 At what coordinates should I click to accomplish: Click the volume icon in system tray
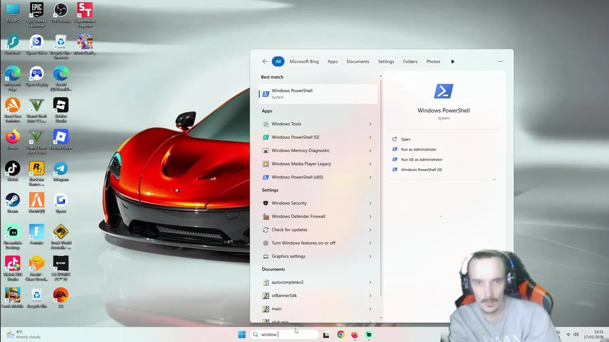click(x=576, y=334)
